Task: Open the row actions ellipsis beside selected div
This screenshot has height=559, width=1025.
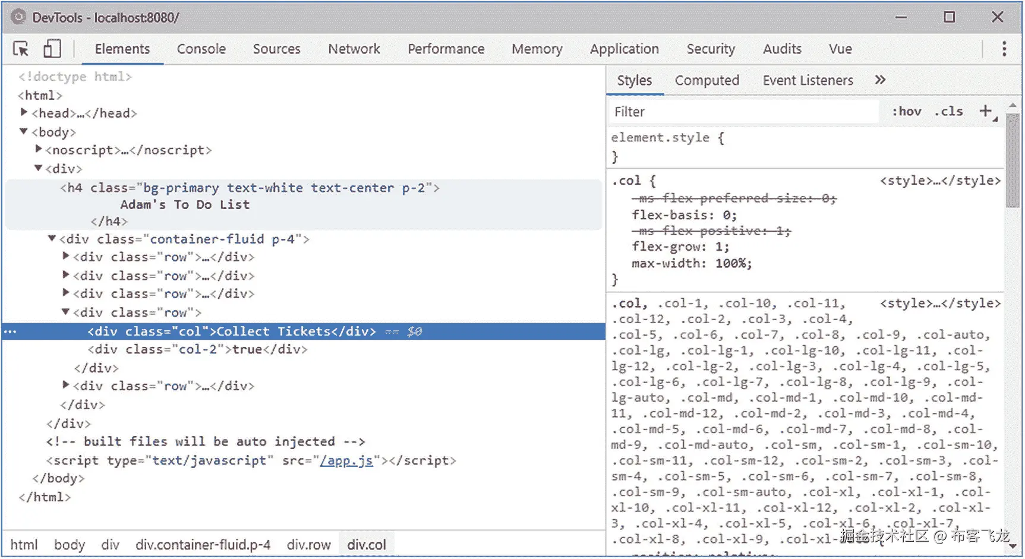Action: [10, 331]
